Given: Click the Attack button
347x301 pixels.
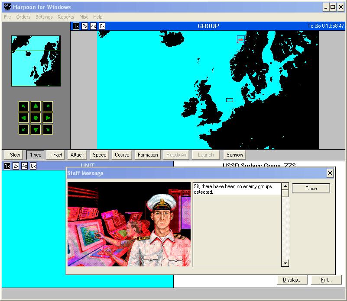Looking at the screenshot, I should pos(77,155).
